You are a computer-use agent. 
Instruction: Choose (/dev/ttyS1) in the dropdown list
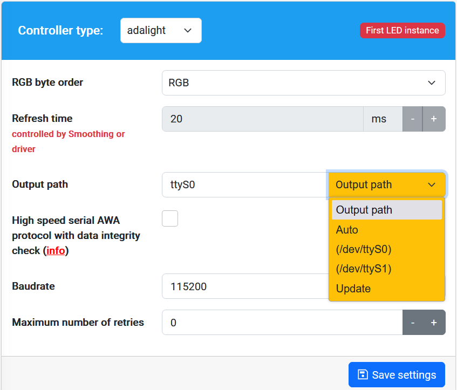[x=363, y=269]
